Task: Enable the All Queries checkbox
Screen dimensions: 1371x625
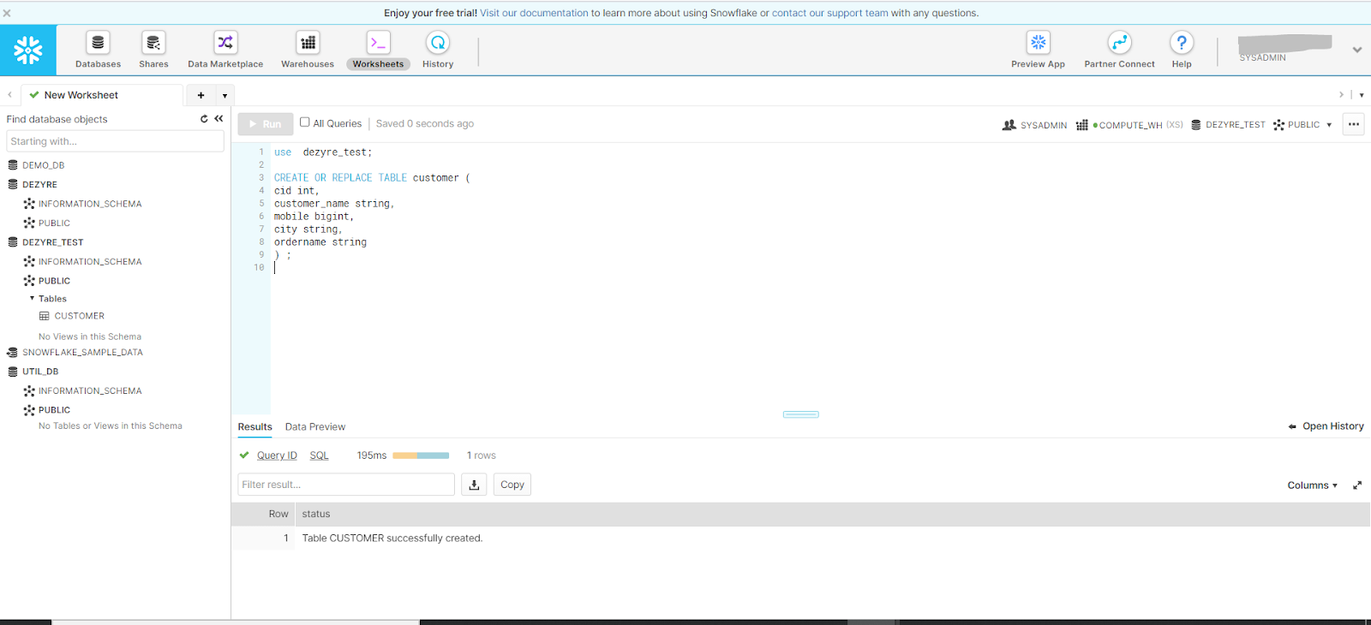Action: 305,122
